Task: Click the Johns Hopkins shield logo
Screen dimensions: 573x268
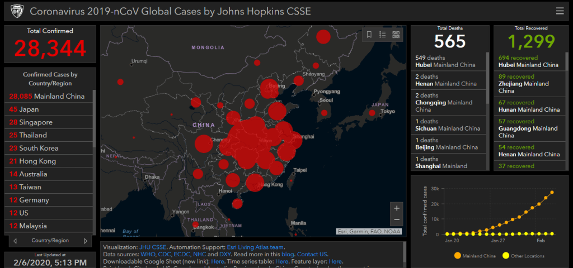Action: pyautogui.click(x=17, y=11)
